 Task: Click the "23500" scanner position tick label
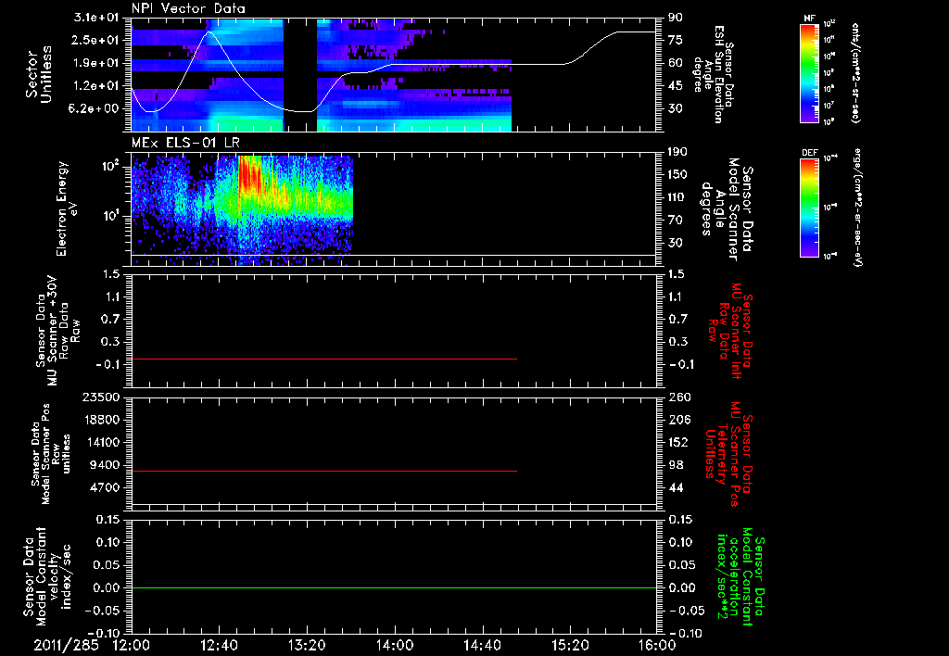pyautogui.click(x=100, y=397)
